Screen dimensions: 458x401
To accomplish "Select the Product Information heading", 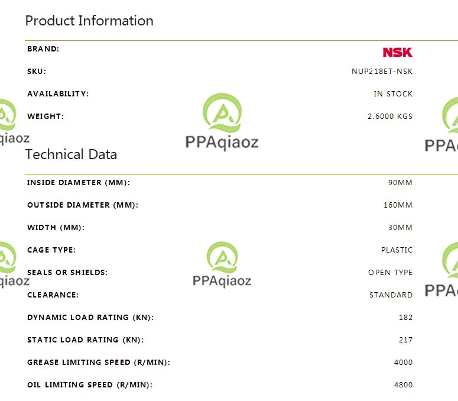I will click(89, 21).
